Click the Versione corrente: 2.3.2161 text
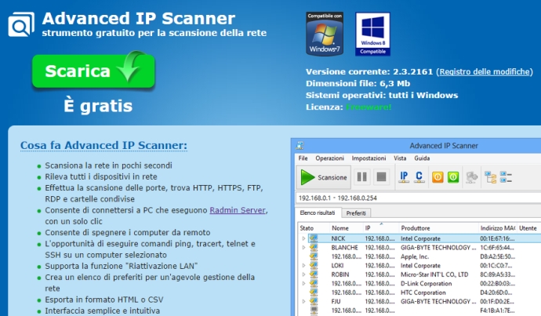The image size is (541, 316). (x=369, y=72)
